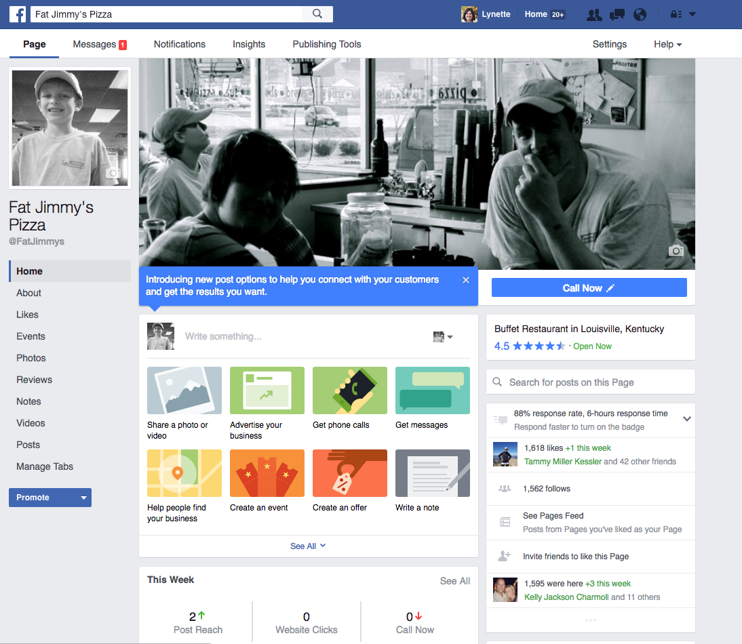
Task: Change cover photo camera icon
Action: (x=676, y=251)
